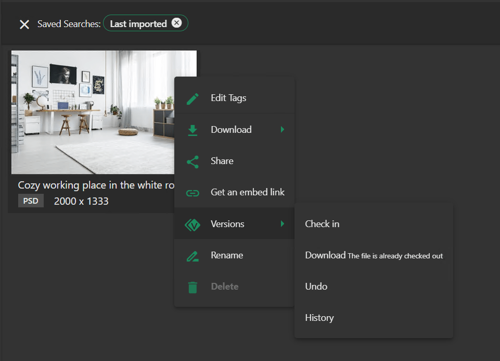Image resolution: width=500 pixels, height=361 pixels.
Task: Click the rename pencil icon
Action: (x=193, y=256)
